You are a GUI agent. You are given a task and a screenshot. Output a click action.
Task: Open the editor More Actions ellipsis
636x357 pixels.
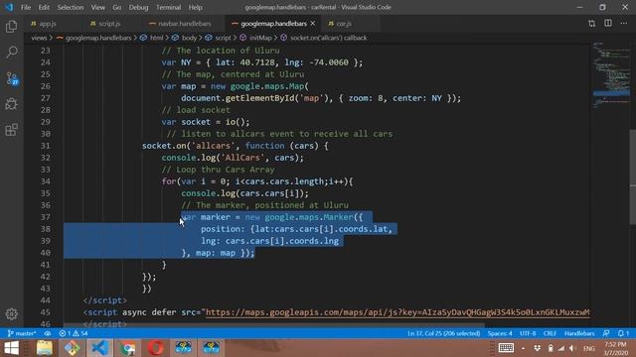point(623,24)
